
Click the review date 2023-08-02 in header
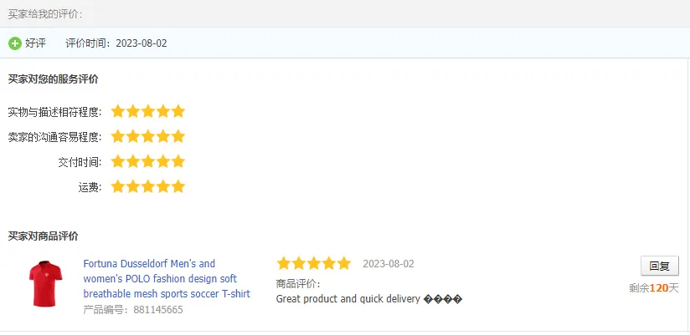[141, 43]
